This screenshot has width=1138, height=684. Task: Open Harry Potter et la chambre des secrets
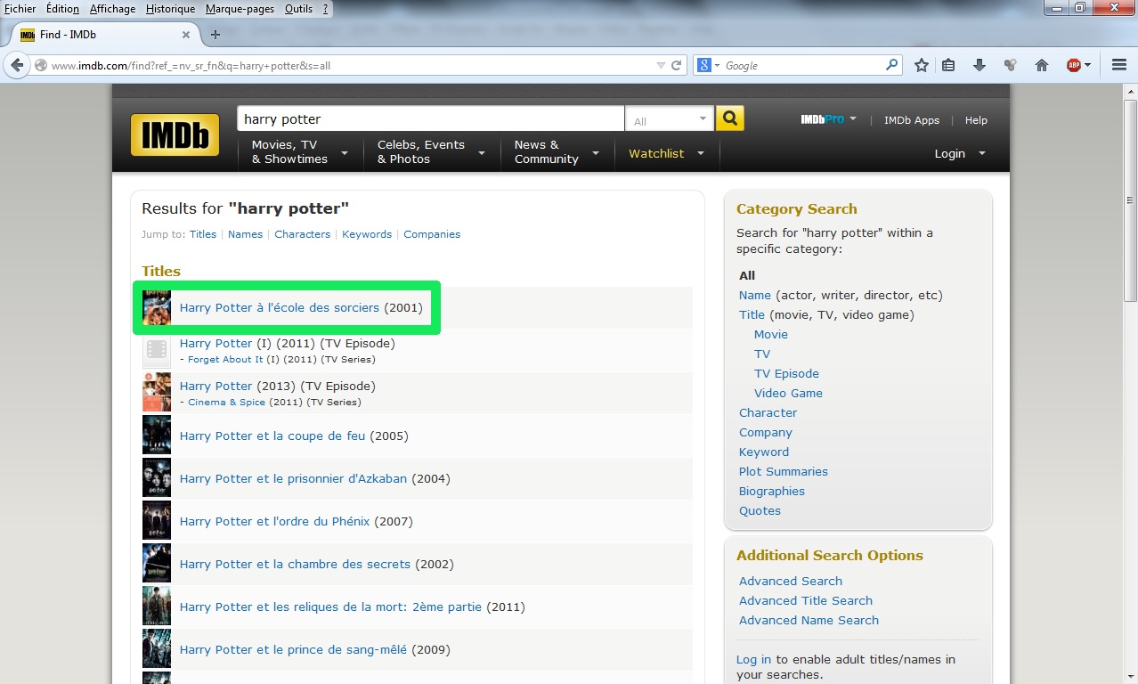295,564
